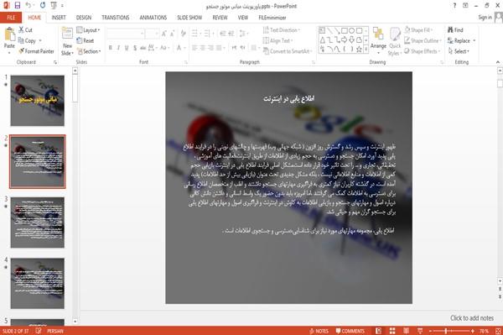Save the presentation with the floppy disk icon

coord(18,6)
